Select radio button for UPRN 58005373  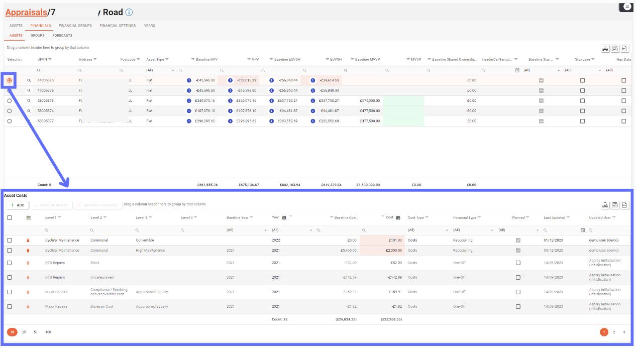click(10, 100)
